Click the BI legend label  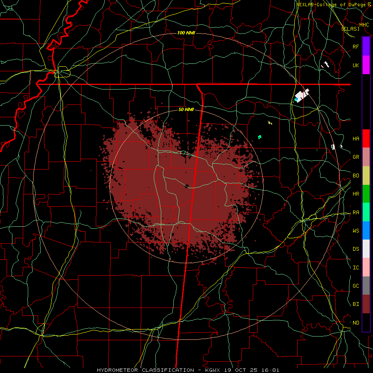[356, 304]
